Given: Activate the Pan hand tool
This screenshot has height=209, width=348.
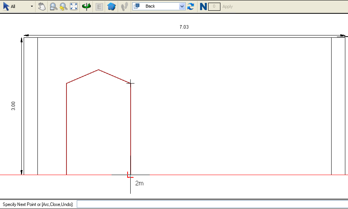Looking at the screenshot, I should (42, 6).
